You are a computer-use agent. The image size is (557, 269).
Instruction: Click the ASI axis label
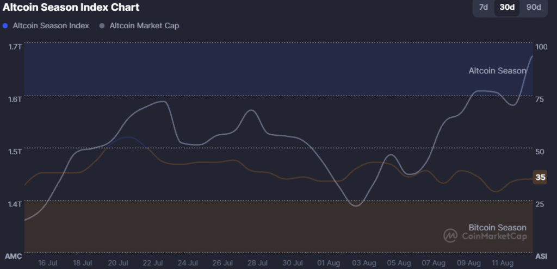pyautogui.click(x=541, y=255)
